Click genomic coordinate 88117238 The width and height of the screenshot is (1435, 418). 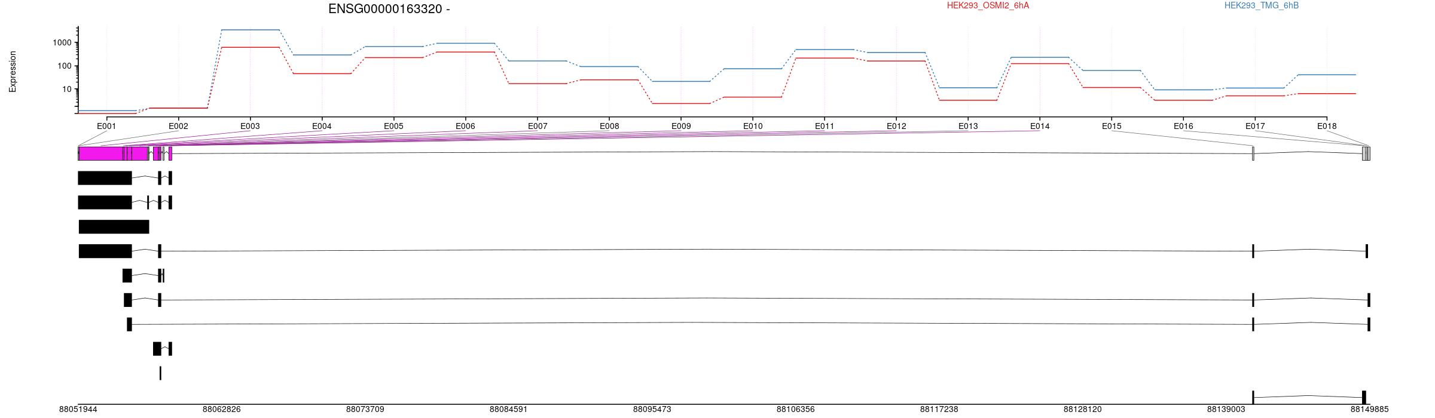tap(939, 410)
